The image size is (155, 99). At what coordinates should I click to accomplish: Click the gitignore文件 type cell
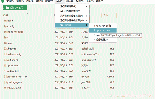(89, 60)
